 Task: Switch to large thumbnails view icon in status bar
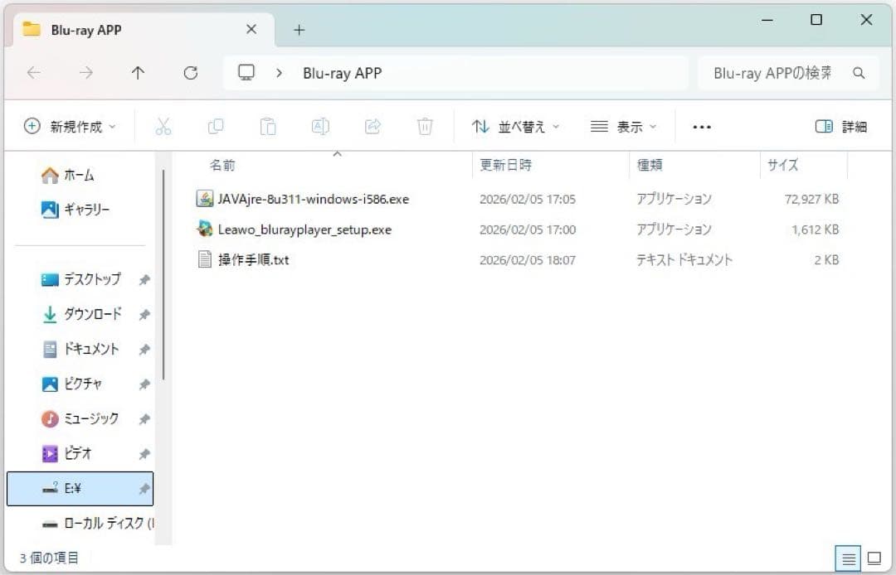pos(874,558)
